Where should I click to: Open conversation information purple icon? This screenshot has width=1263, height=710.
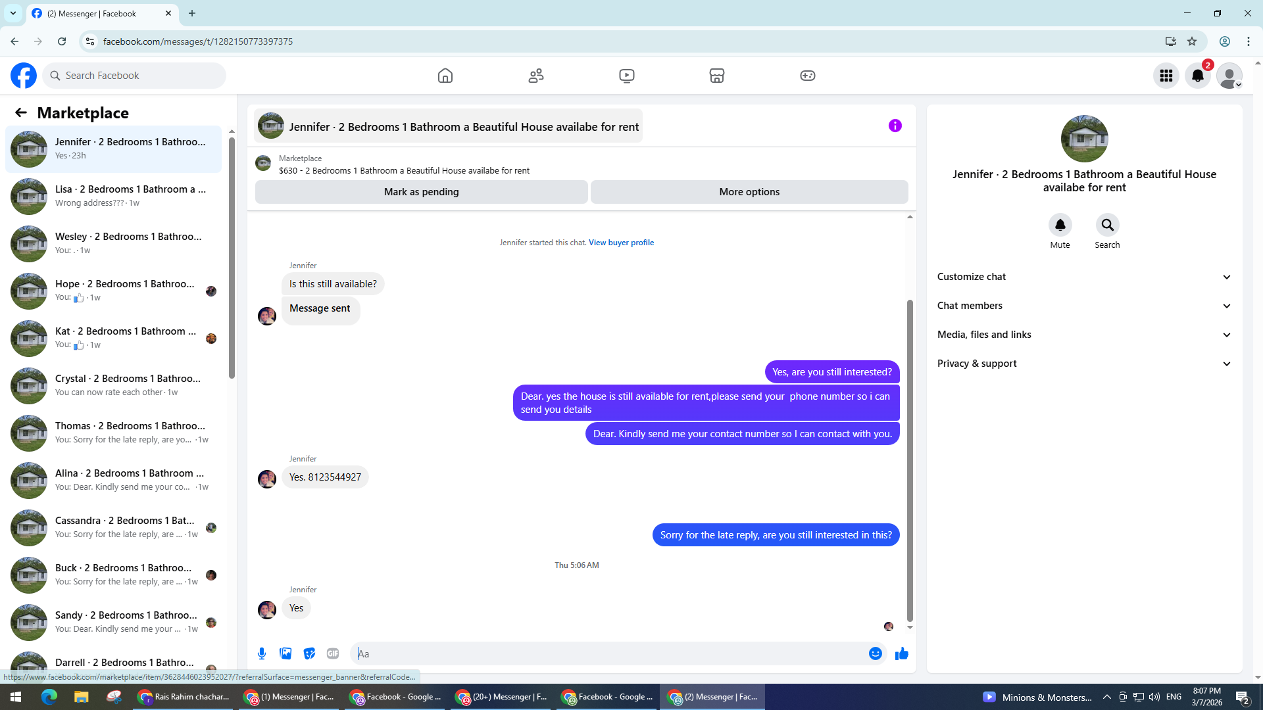pyautogui.click(x=895, y=126)
